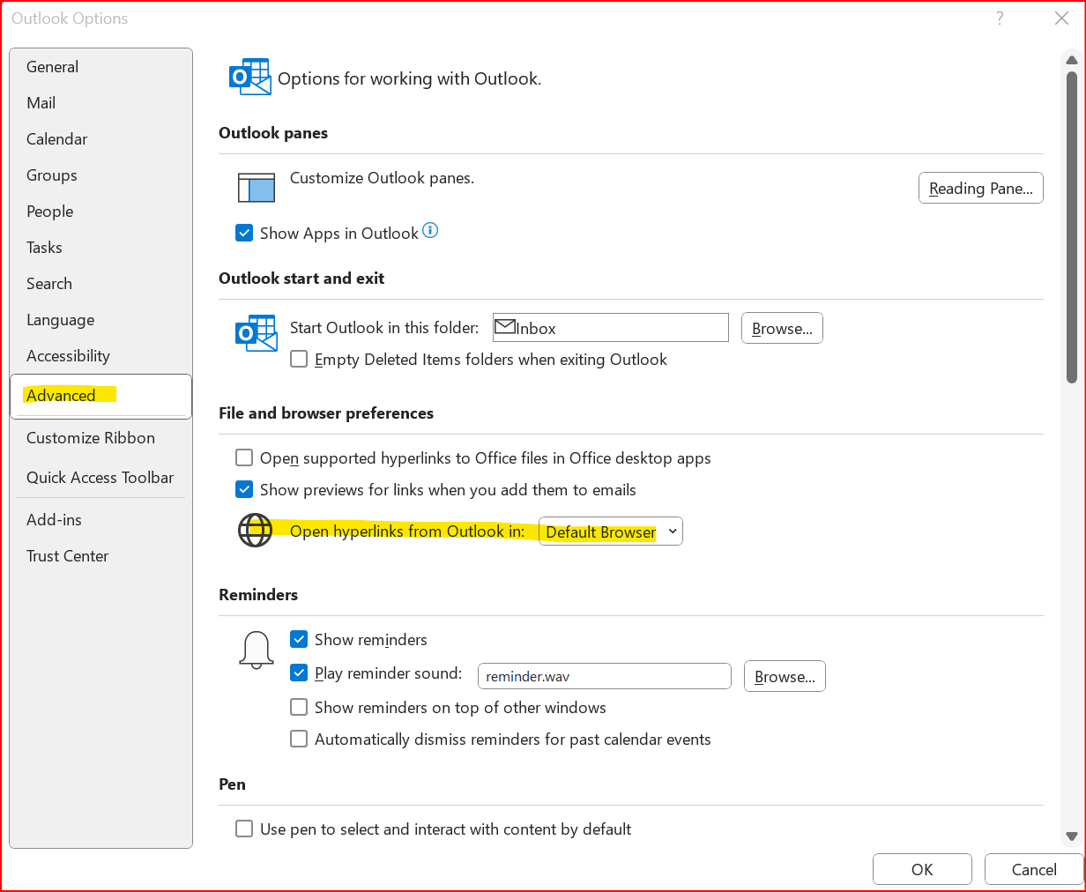1086x892 pixels.
Task: Toggle the Show reminders checkbox
Action: pyautogui.click(x=300, y=640)
